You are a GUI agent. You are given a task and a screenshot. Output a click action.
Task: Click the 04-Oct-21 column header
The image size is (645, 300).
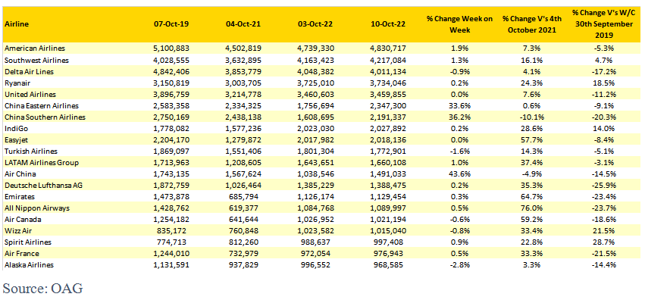(x=243, y=24)
